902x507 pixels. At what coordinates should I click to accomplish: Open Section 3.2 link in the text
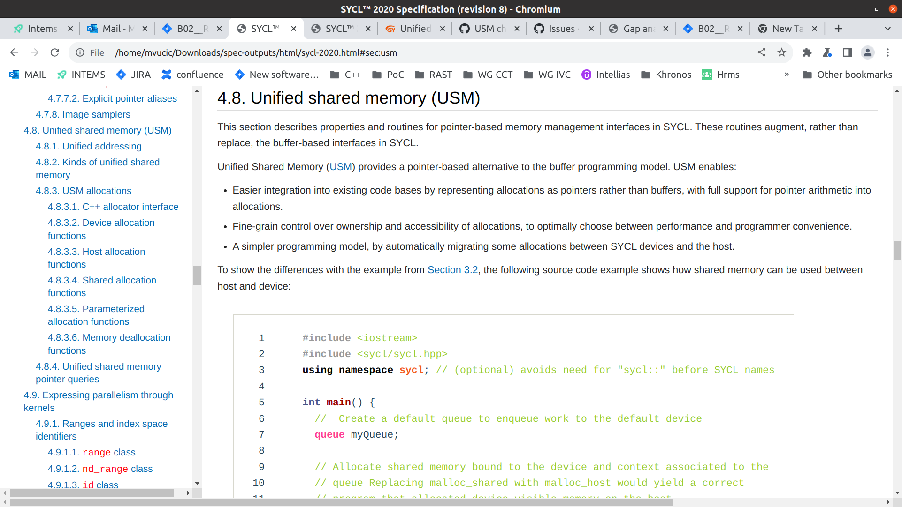pos(452,270)
